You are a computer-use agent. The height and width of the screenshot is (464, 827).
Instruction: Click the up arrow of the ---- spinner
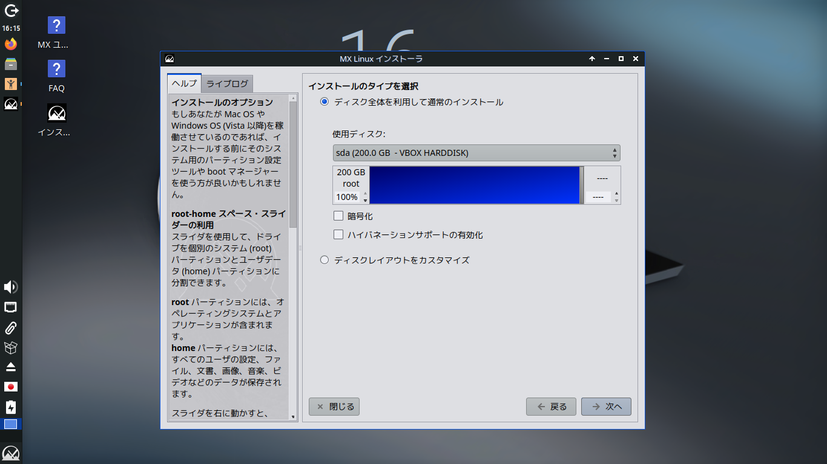pos(616,194)
